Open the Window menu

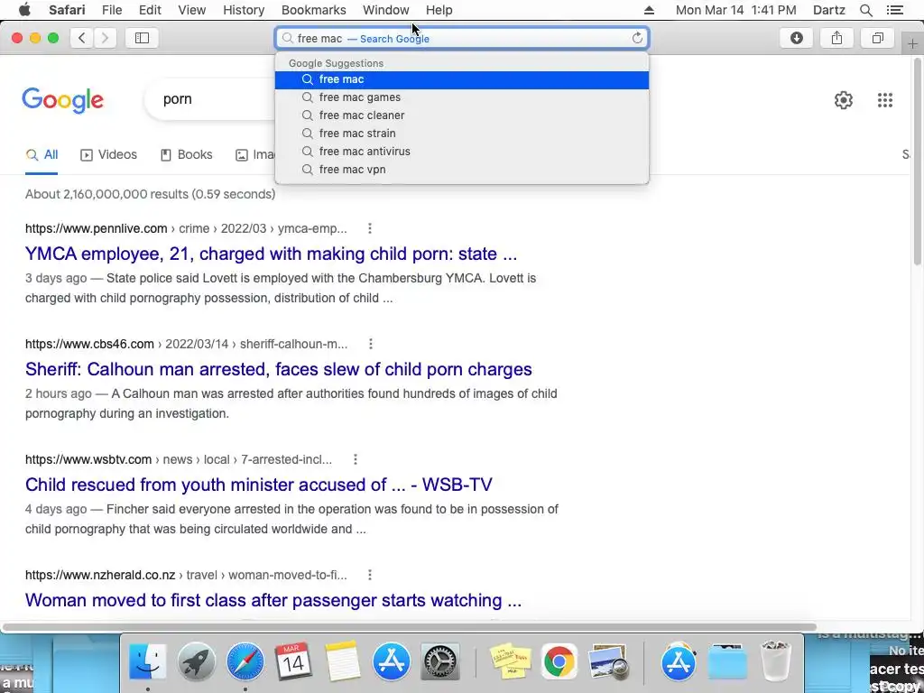click(386, 10)
